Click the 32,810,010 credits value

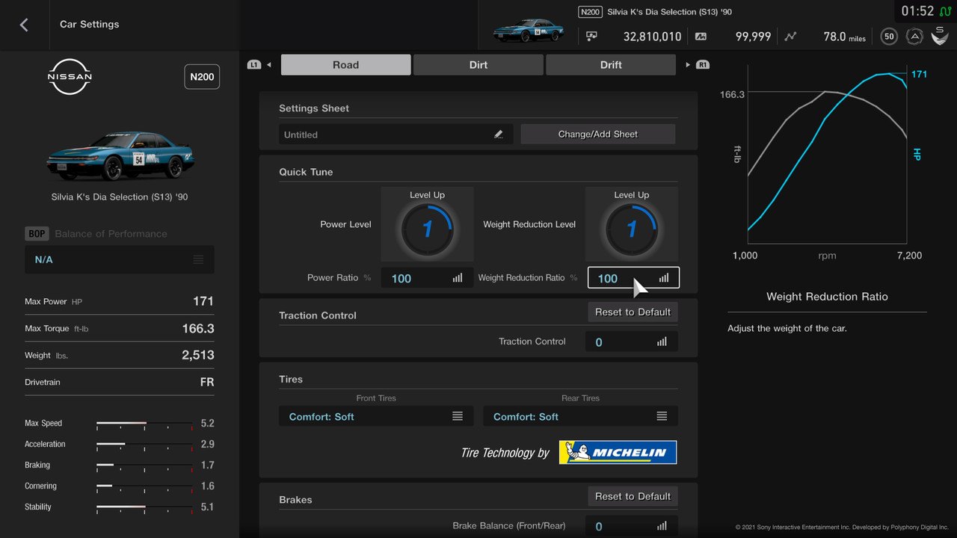tap(653, 37)
